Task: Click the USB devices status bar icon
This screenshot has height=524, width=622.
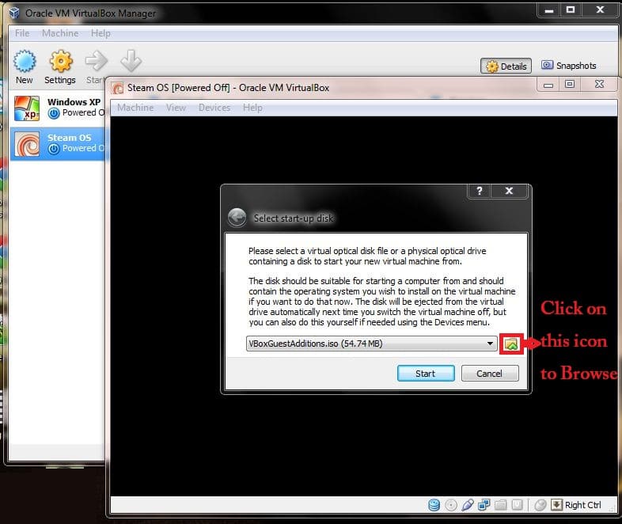Action: pyautogui.click(x=468, y=505)
